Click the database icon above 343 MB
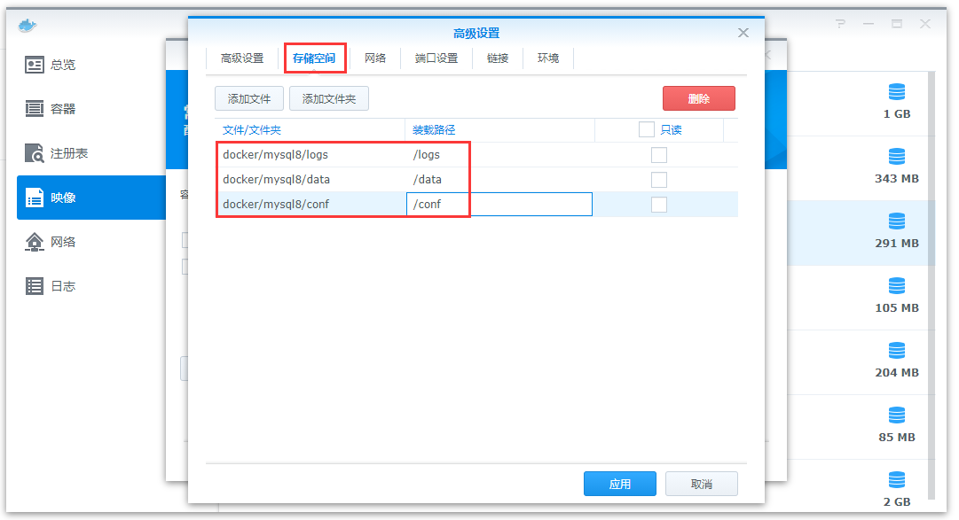This screenshot has height=520, width=959. 897,157
